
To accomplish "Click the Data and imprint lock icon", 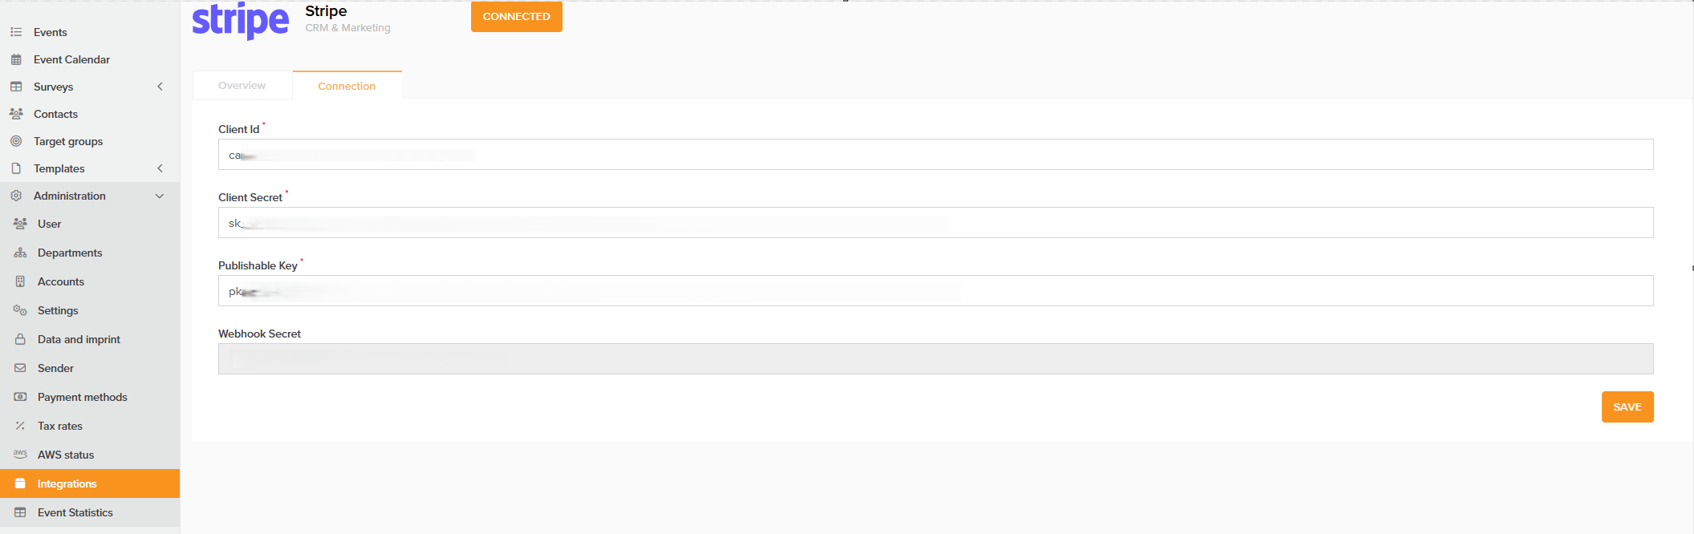I will tap(20, 339).
